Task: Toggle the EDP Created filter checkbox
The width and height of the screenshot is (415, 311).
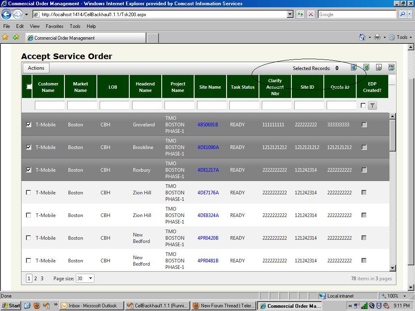Action: pos(363,106)
